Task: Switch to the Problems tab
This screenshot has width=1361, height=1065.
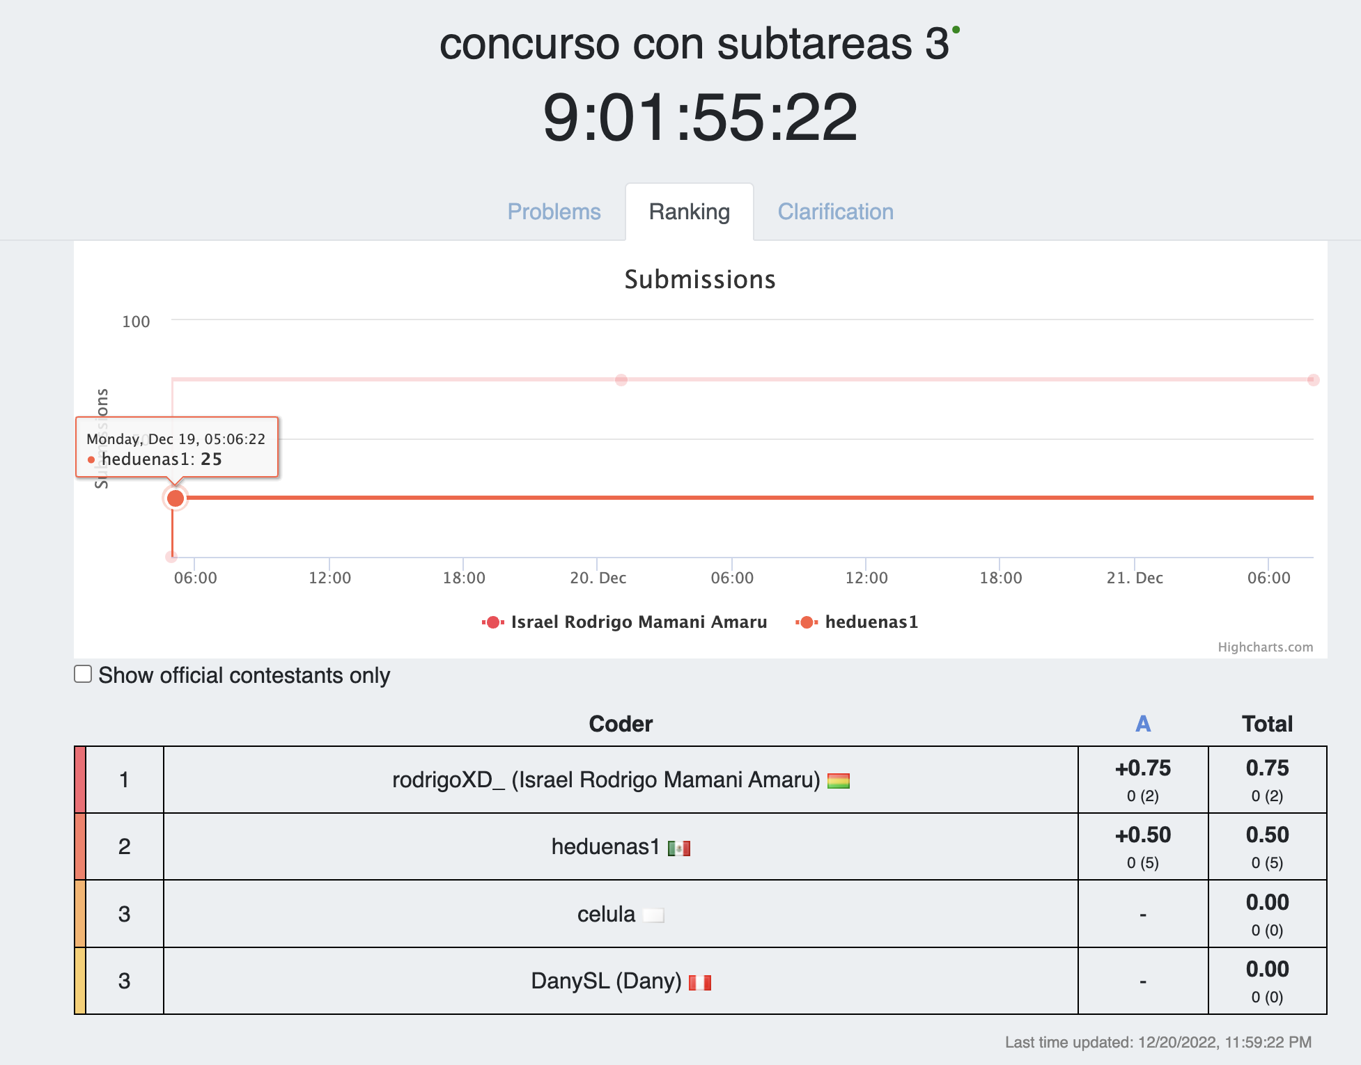Action: point(554,211)
